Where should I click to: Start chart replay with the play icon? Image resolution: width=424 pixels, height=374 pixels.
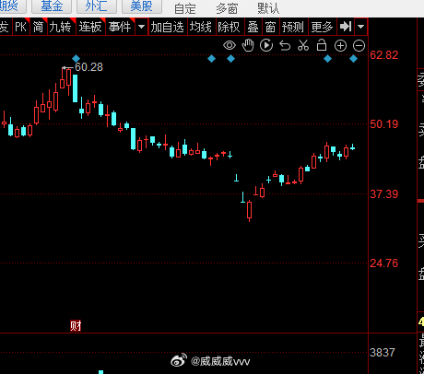266,45
